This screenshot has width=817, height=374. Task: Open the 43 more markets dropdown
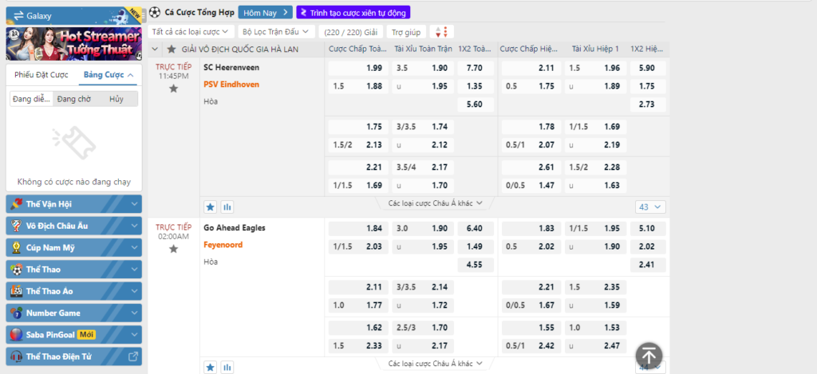(x=650, y=207)
